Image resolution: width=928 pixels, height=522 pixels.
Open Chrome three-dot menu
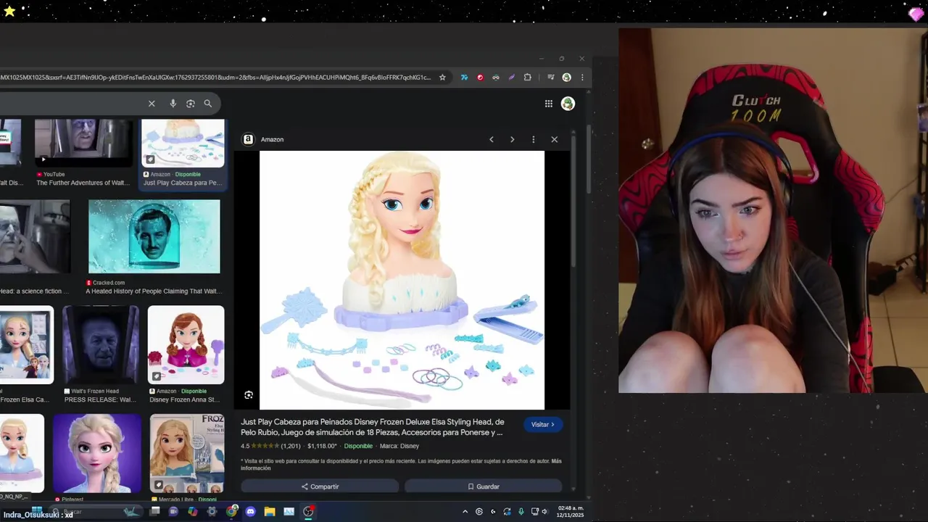(x=581, y=78)
